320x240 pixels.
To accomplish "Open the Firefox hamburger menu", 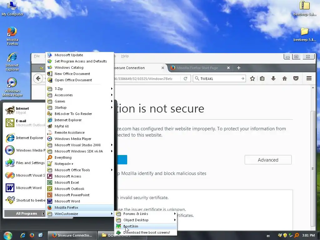I will point(309,78).
